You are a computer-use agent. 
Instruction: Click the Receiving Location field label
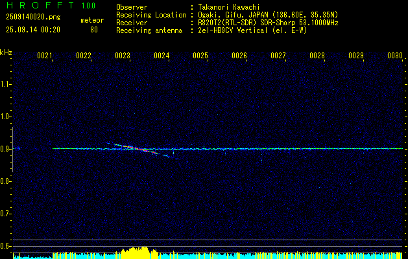pos(151,15)
